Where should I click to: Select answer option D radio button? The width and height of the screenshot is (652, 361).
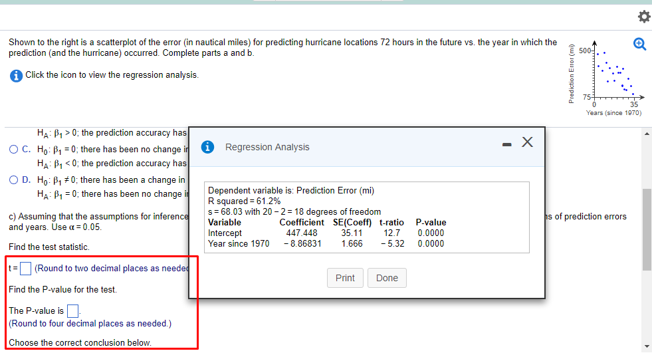tap(14, 180)
